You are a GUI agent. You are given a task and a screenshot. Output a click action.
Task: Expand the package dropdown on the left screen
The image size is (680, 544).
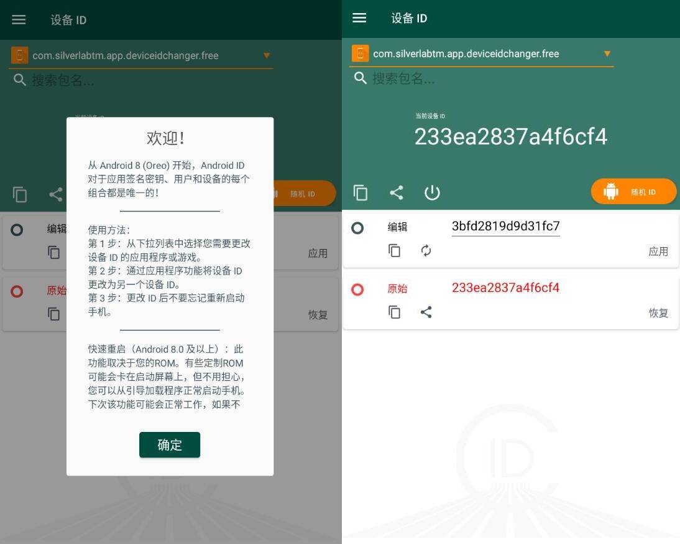267,55
